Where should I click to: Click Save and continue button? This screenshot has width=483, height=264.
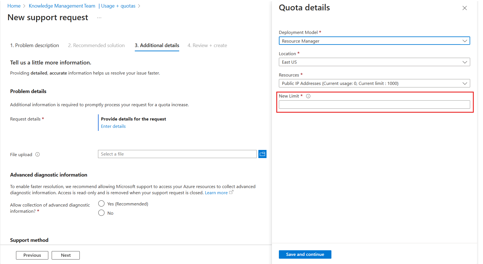[x=305, y=254]
